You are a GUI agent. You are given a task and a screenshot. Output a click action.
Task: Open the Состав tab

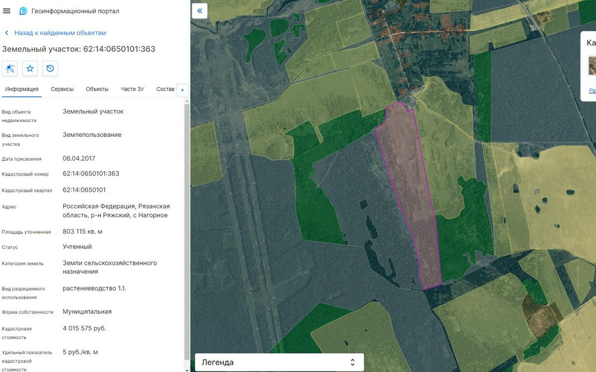pos(165,89)
